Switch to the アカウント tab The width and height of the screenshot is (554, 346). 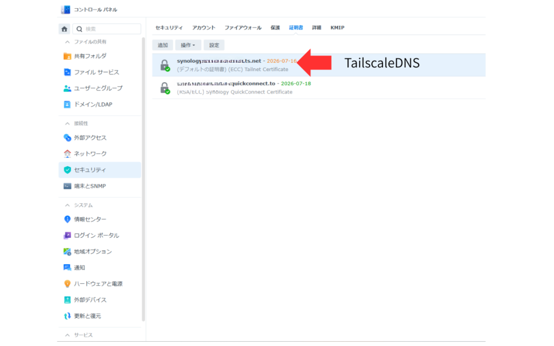[204, 28]
